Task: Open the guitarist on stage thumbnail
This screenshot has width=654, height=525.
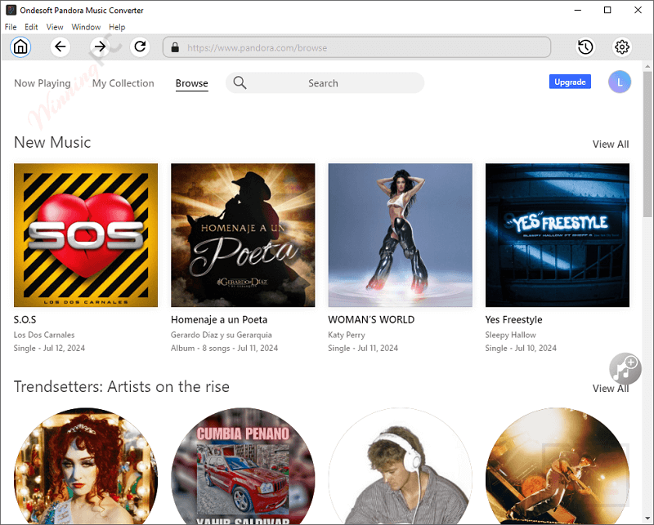Action: coord(558,466)
